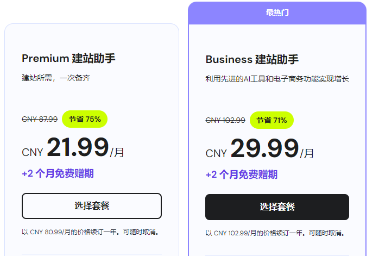Viewport: 379px width, 256px height.
Task: Click the Premium 建站助手 heading
Action: click(x=68, y=59)
